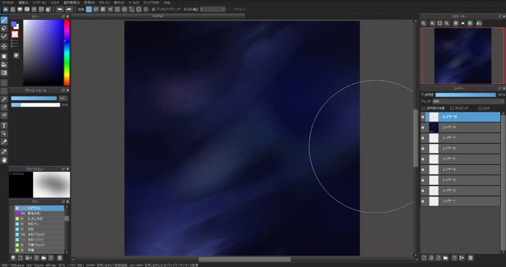Undock the ナビゲーター panel
This screenshot has width=506, height=267.
(x=500, y=16)
